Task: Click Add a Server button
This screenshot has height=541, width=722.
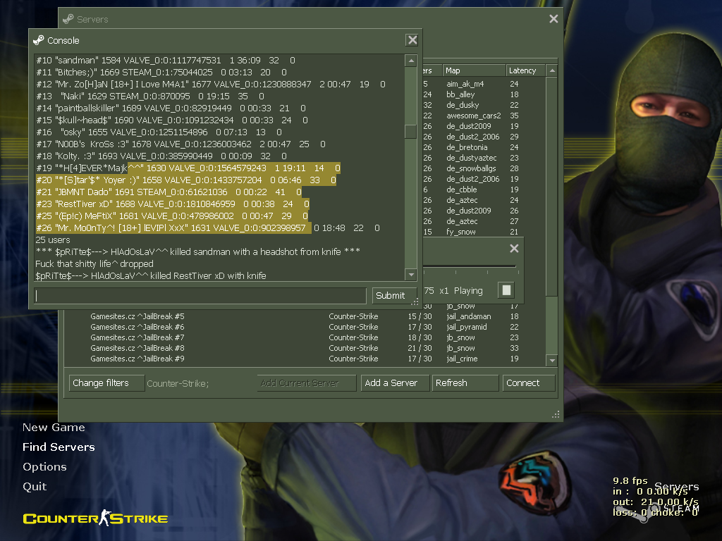Action: pos(395,383)
